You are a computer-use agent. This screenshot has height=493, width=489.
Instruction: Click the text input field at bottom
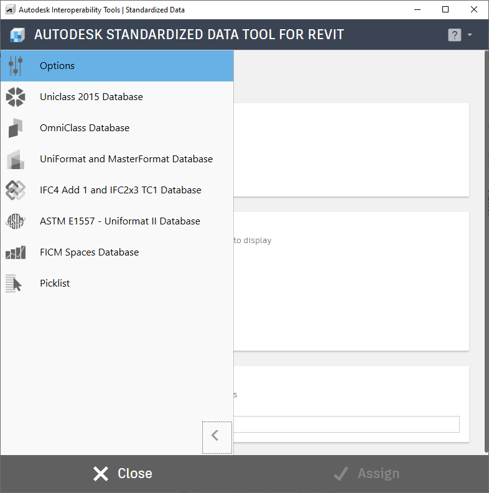(x=346, y=424)
